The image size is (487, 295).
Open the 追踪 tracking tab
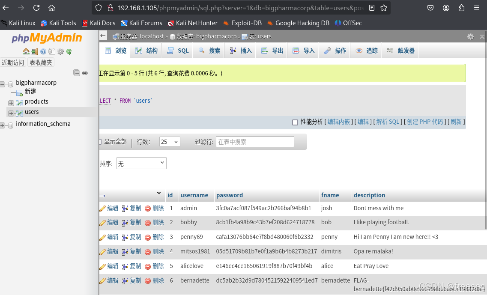366,51
